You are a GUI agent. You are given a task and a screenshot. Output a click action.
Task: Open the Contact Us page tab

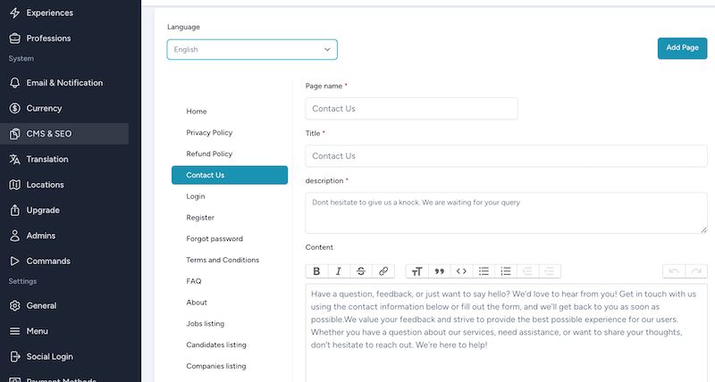coord(230,175)
